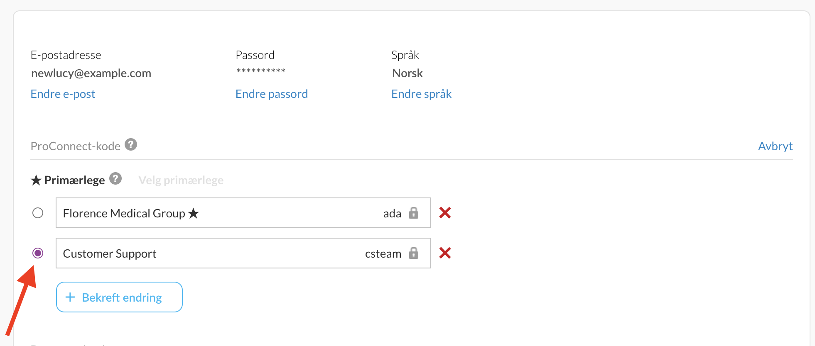Click the ProConnect-kode help question mark icon
Viewport: 815px width, 346px height.
coord(131,144)
